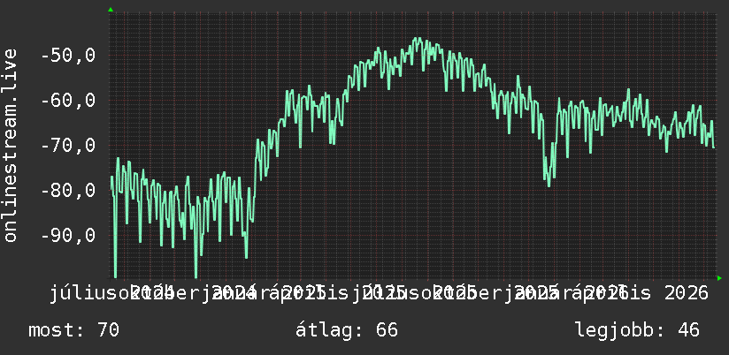Click the deepest dip at the graph's start
Screen dimensions: 729x355
coord(115,276)
